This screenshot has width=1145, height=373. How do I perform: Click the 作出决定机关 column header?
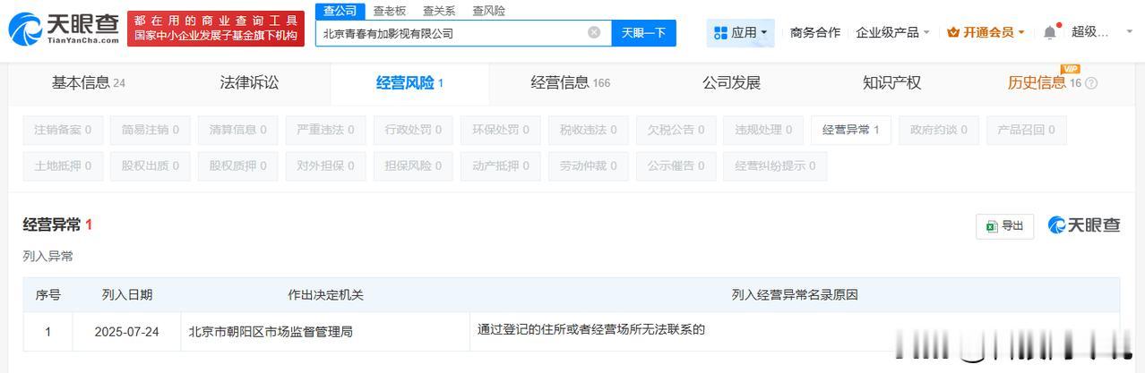[x=325, y=294]
